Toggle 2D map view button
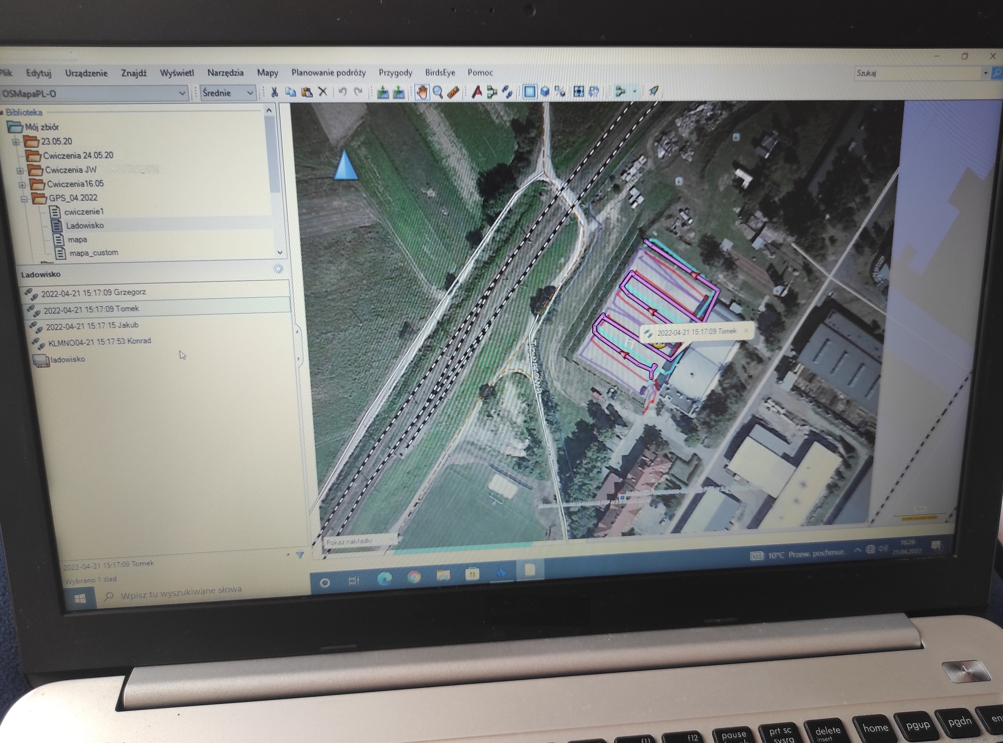The image size is (1003, 743). point(529,92)
